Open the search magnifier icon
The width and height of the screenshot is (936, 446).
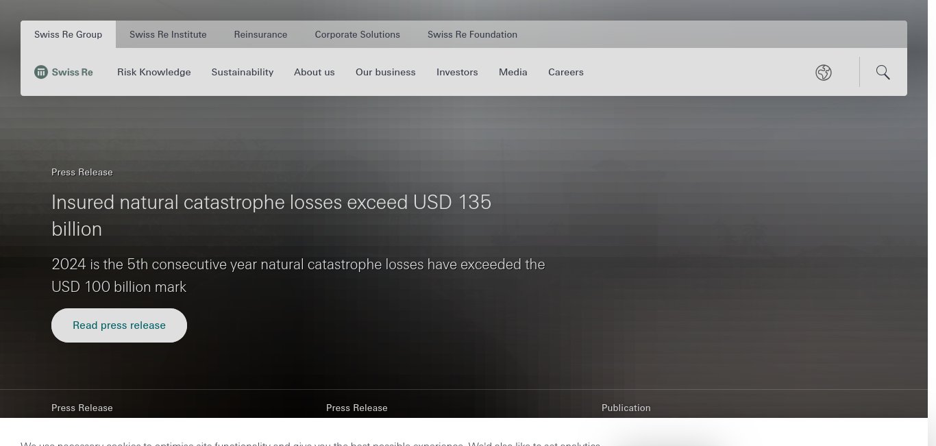[883, 72]
